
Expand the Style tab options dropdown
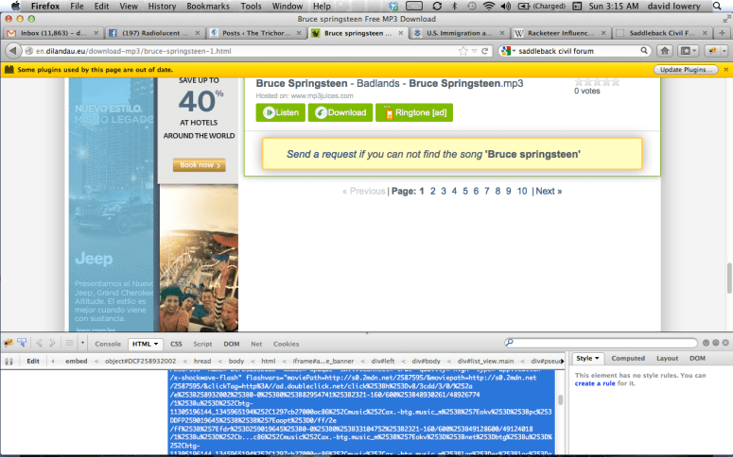point(598,359)
